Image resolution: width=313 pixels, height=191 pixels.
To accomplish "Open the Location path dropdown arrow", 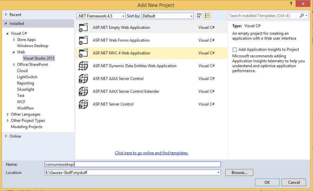I will pos(219,173).
